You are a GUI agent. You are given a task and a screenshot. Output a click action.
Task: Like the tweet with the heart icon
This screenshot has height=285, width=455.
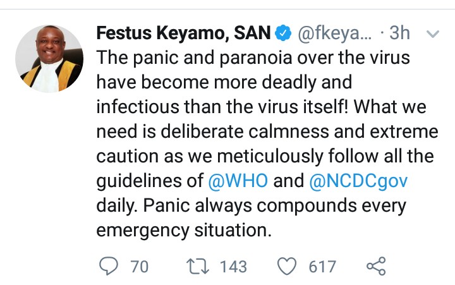[x=288, y=267]
